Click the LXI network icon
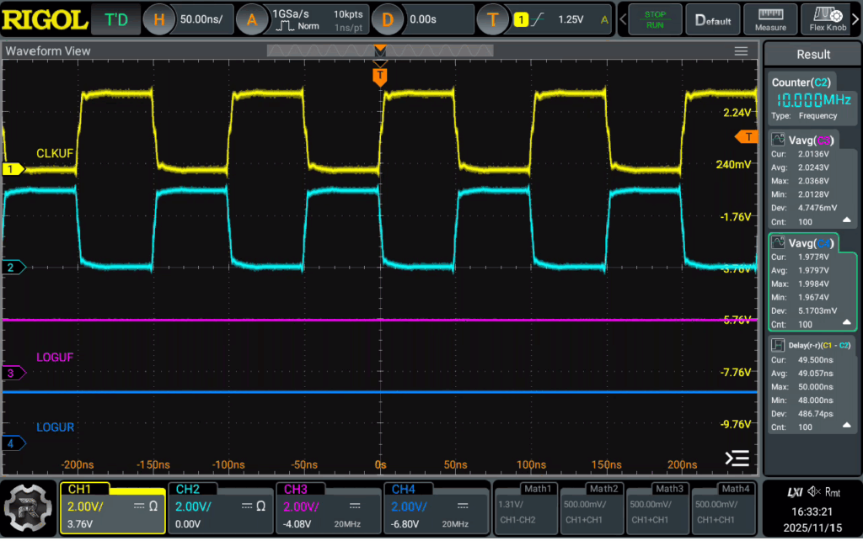The height and width of the screenshot is (541, 863). pyautogui.click(x=795, y=493)
